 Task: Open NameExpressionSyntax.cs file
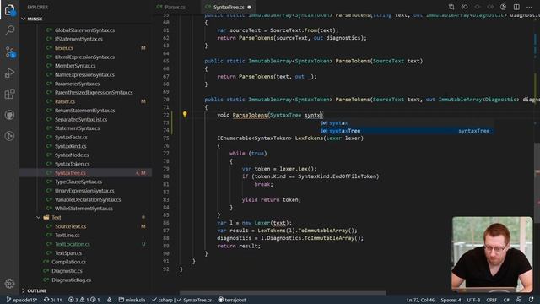[84, 74]
